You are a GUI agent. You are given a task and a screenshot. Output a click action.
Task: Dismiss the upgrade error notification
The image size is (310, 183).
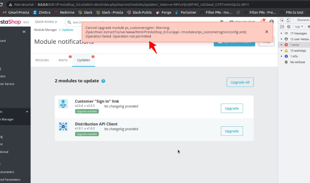266,31
